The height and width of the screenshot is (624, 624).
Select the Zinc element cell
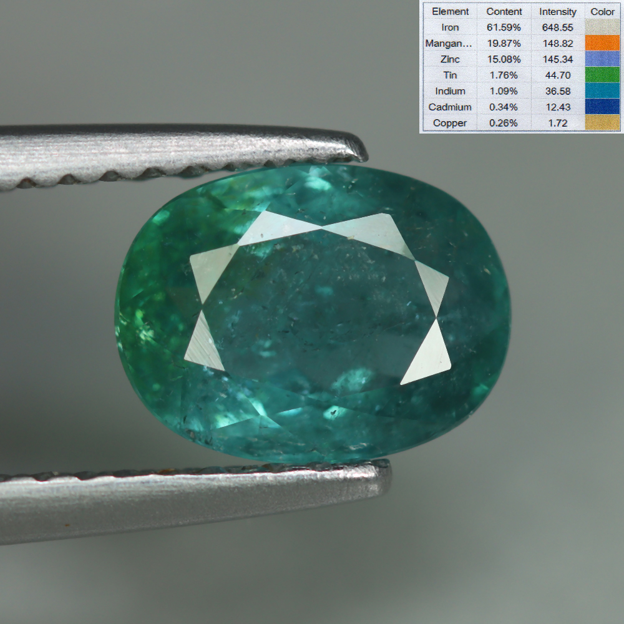(x=450, y=59)
